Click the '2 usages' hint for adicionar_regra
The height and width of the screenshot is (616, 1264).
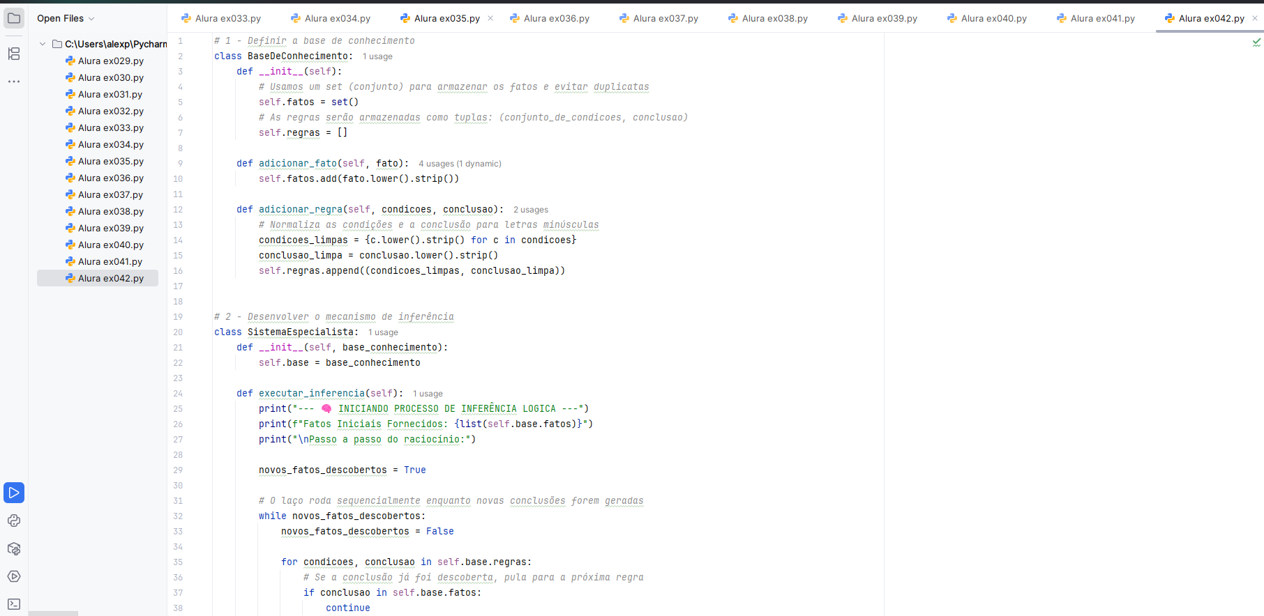[x=531, y=210]
